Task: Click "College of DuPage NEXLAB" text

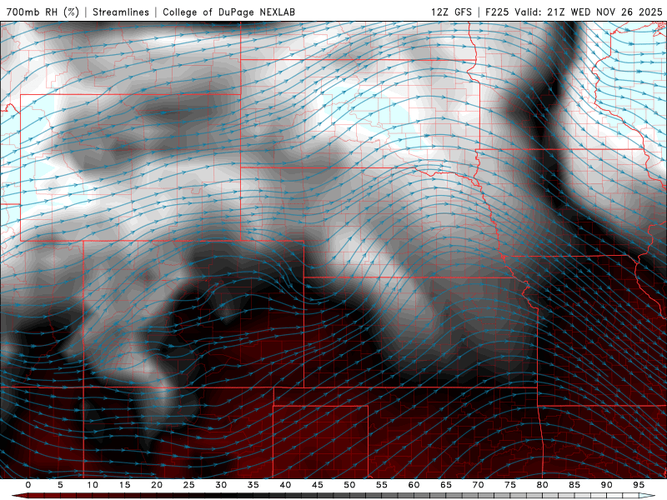Action: (228, 12)
